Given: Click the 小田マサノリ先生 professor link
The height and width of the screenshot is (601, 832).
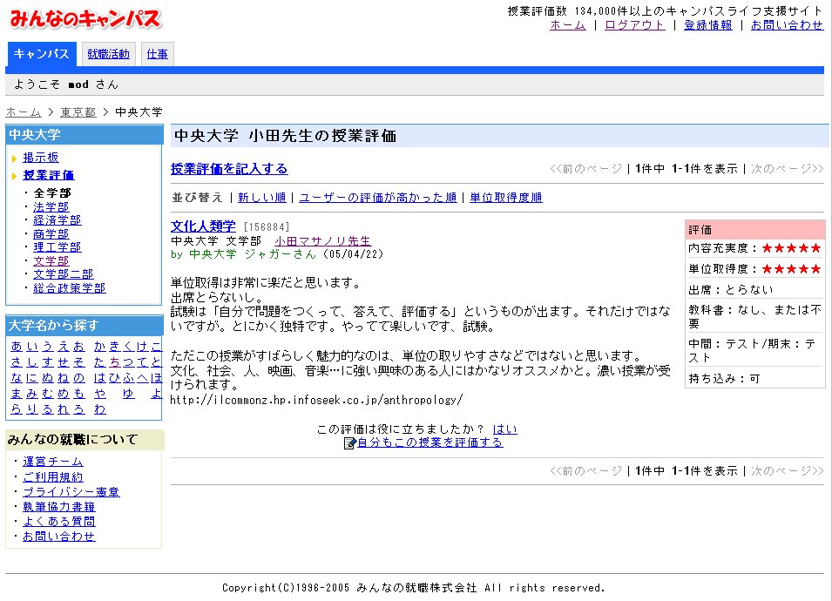Looking at the screenshot, I should 322,240.
